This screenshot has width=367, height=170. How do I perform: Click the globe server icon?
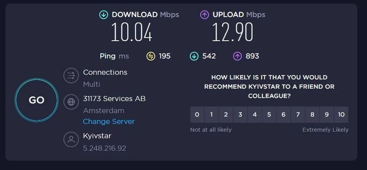pos(71,102)
